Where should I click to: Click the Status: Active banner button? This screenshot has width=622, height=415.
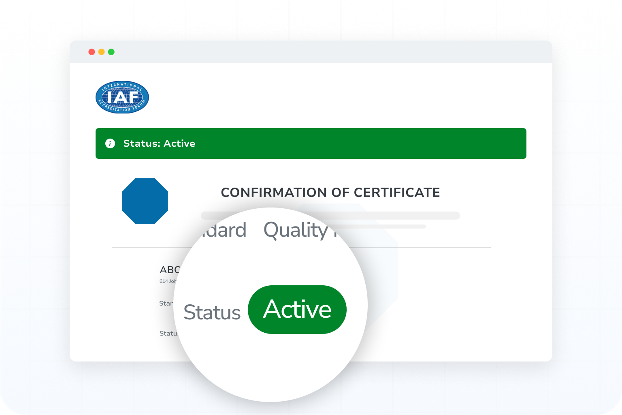pos(311,143)
